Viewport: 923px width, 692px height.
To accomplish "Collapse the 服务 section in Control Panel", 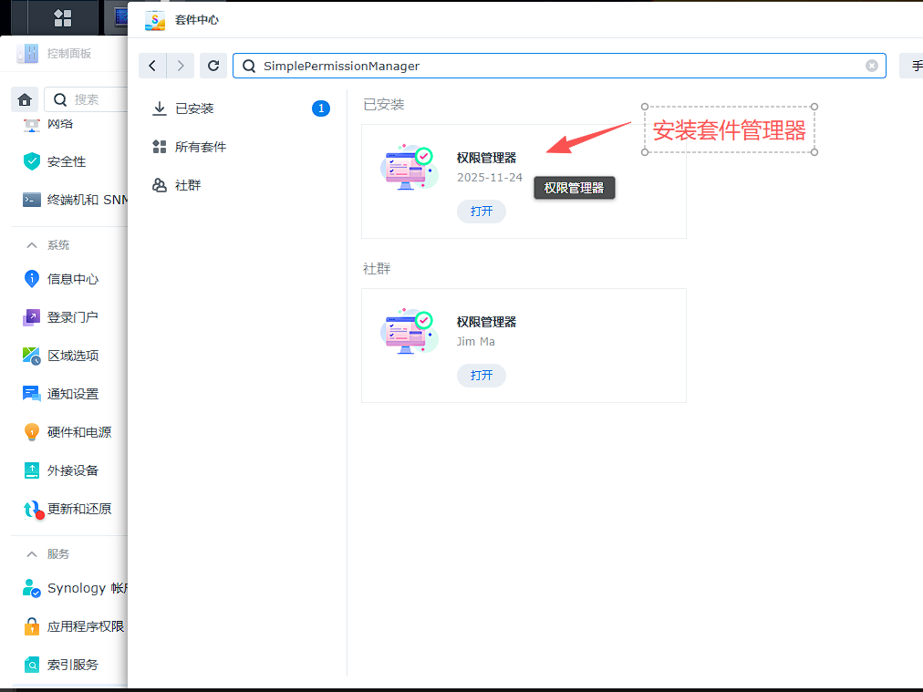I will pyautogui.click(x=32, y=554).
